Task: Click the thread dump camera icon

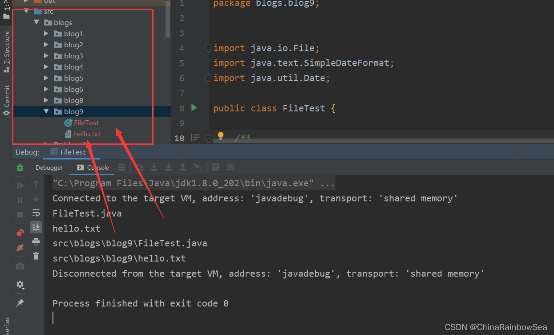Action: click(20, 266)
